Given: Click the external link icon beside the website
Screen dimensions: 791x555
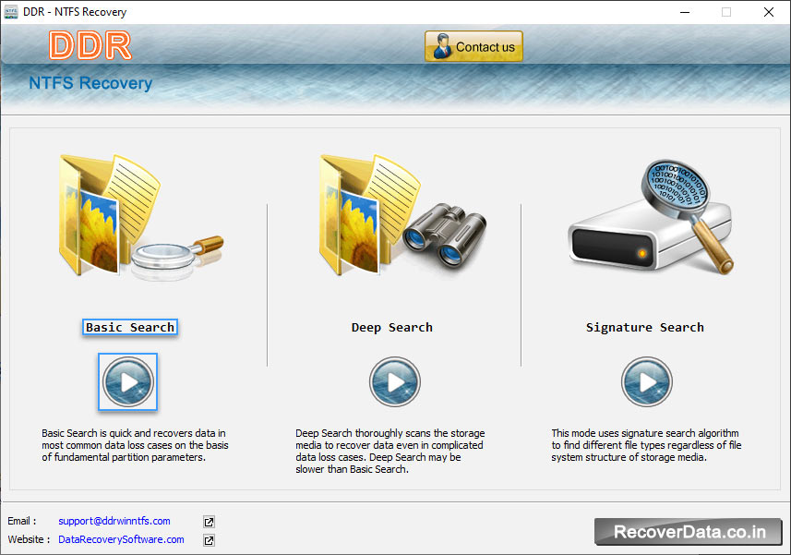Looking at the screenshot, I should click(209, 540).
